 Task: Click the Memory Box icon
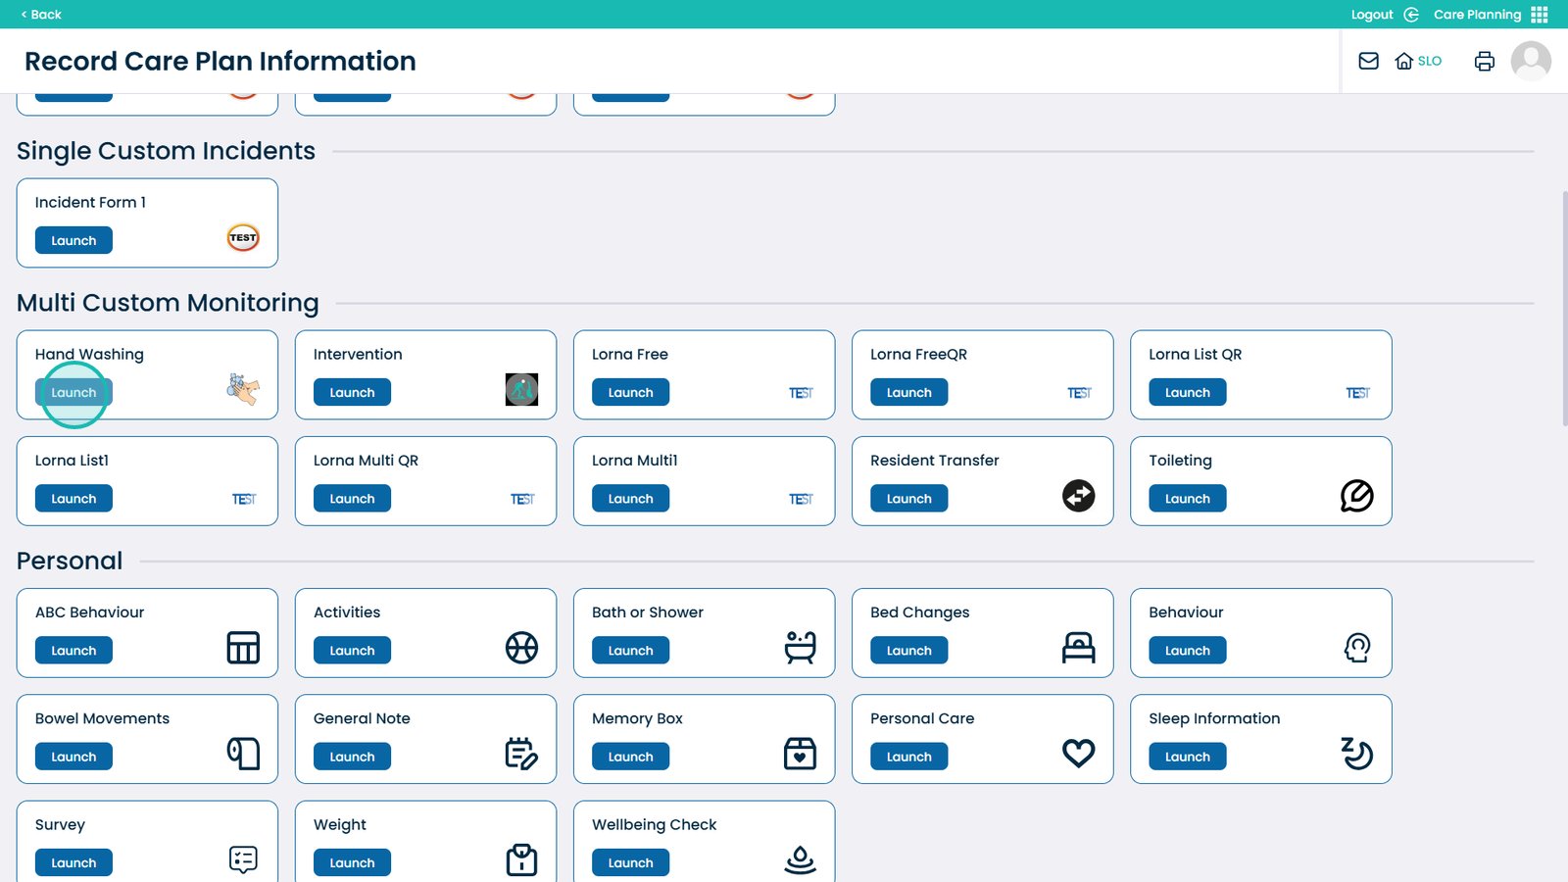click(x=800, y=754)
